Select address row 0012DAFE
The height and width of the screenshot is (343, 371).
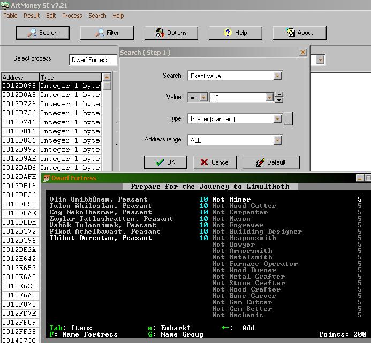point(20,177)
